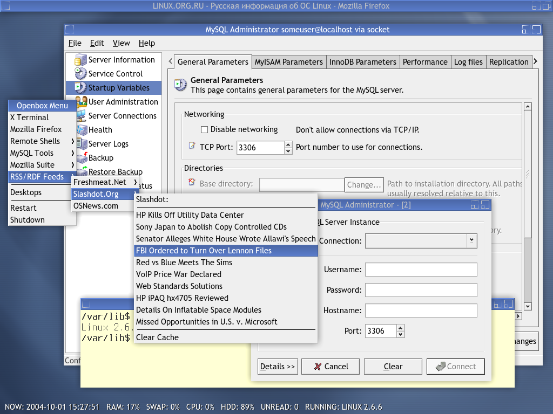Select X Terminal from Openbox Menu
553x414 pixels.
pyautogui.click(x=42, y=117)
